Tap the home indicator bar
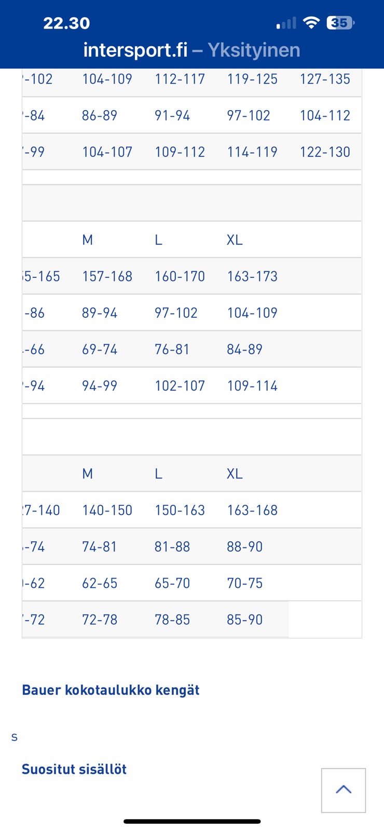This screenshot has height=831, width=384. 192,821
